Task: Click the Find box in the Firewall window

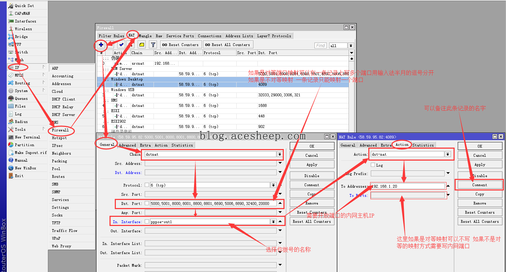Action: click(321, 46)
